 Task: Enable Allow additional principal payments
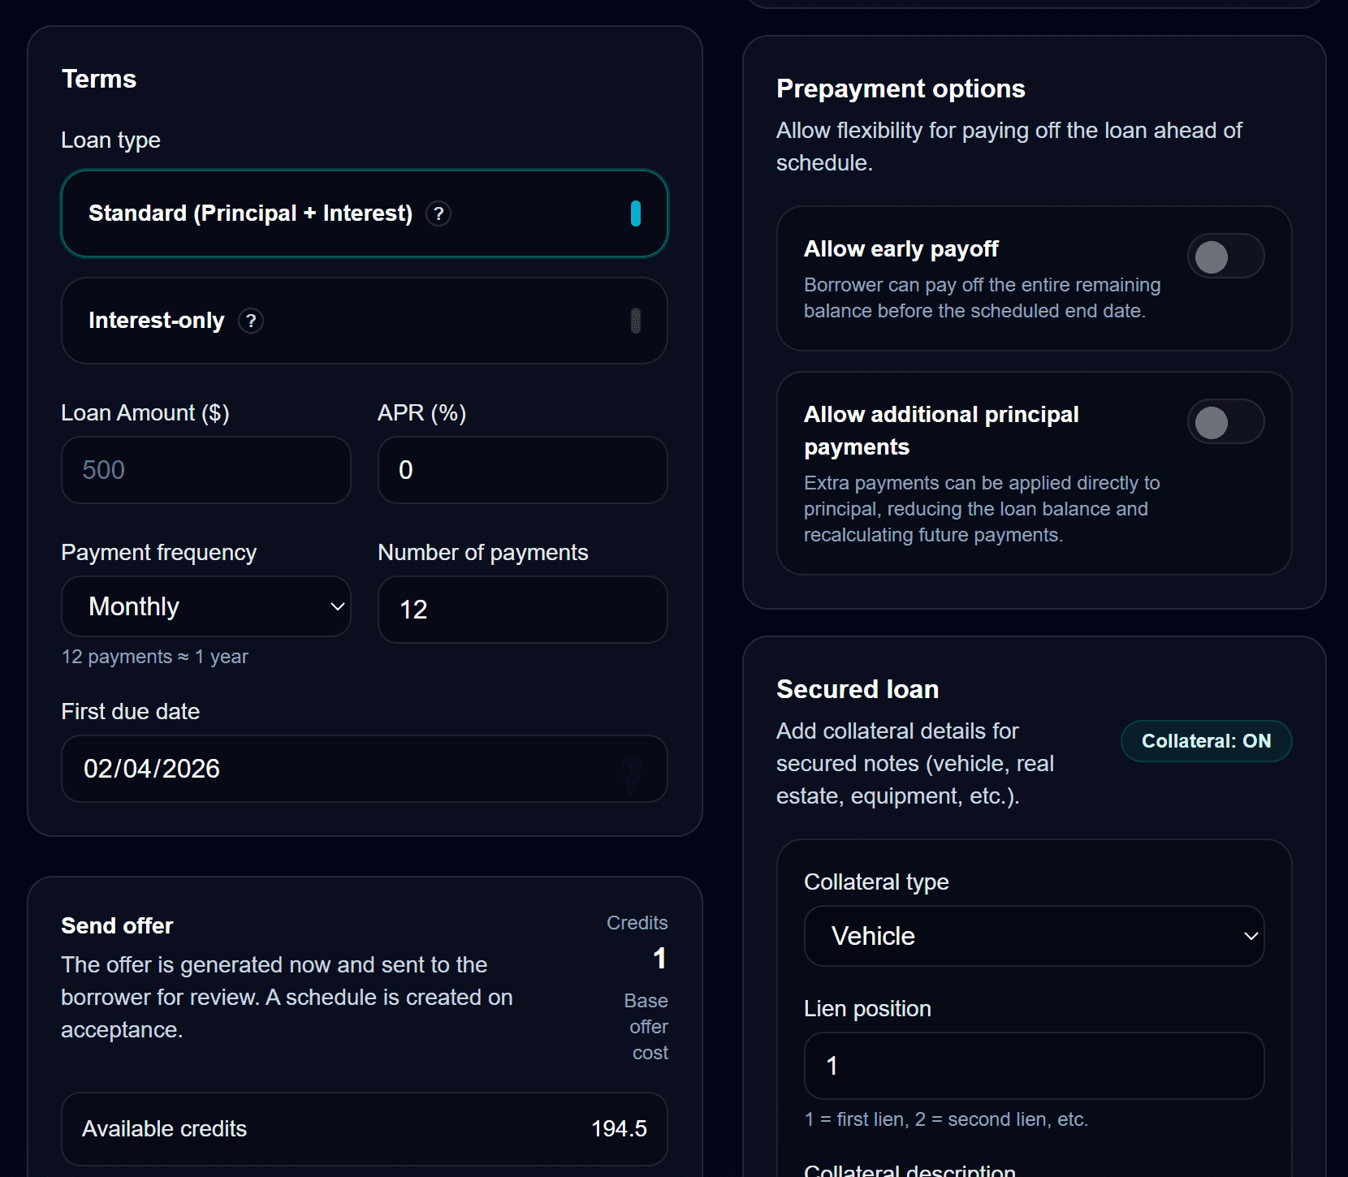click(x=1226, y=421)
